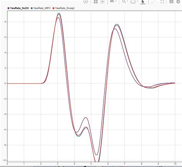Toggle YawRate_Except signal in legend
Image resolution: width=182 pixels, height=167 pixels.
click(x=65, y=8)
